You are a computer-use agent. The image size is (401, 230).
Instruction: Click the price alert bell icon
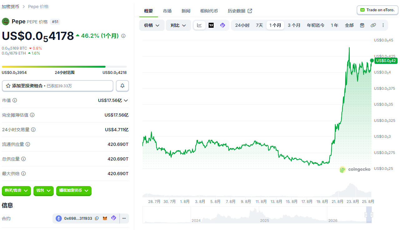click(x=122, y=86)
